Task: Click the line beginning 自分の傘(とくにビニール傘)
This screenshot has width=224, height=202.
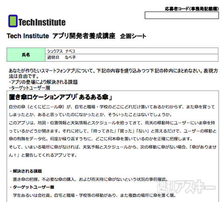Action: coord(112,107)
